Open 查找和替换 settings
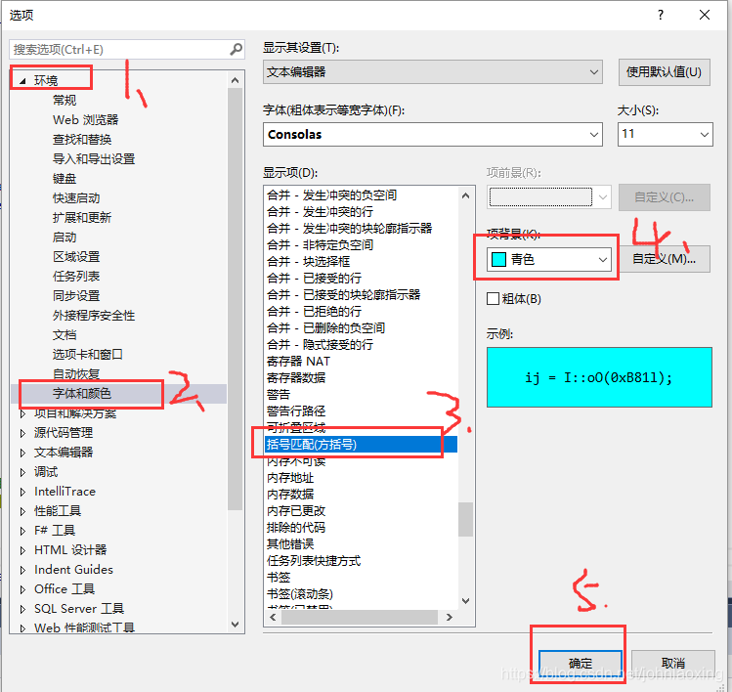 click(x=82, y=139)
